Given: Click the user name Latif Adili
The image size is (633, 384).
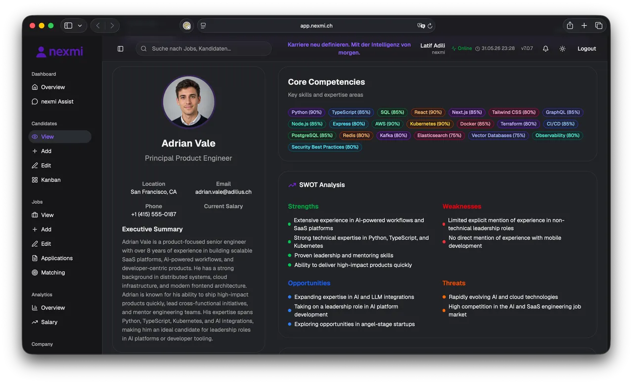Looking at the screenshot, I should coord(433,45).
